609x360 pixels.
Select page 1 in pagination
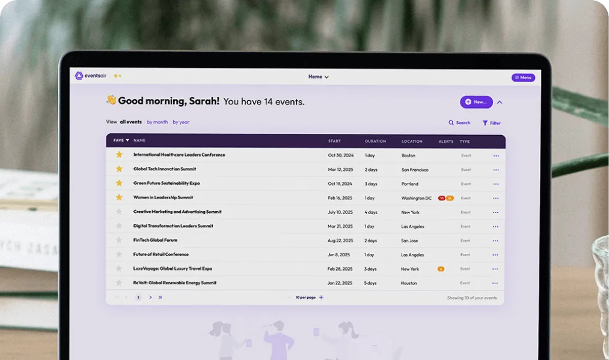pos(138,297)
